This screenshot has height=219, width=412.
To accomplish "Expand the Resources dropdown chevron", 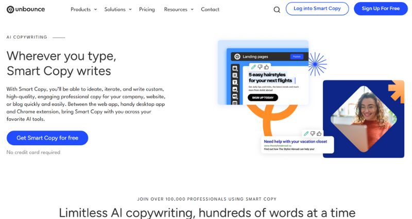I will pos(192,9).
